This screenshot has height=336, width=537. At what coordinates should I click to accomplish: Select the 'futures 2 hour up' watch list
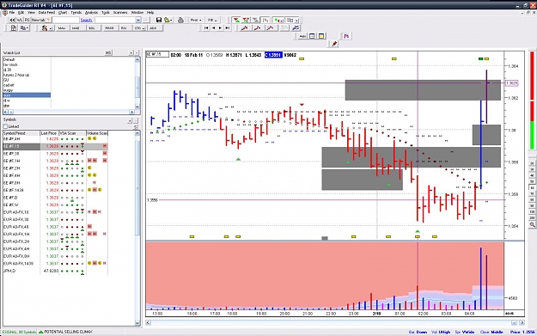pyautogui.click(x=27, y=75)
